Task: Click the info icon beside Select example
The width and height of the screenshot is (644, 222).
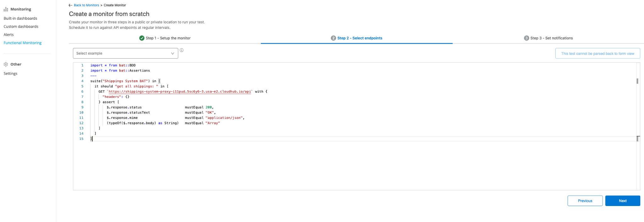Action: (182, 50)
